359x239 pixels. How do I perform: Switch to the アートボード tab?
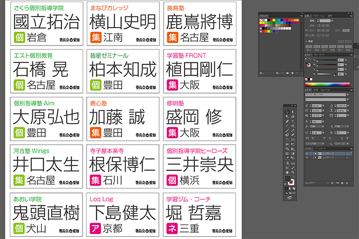(320, 148)
